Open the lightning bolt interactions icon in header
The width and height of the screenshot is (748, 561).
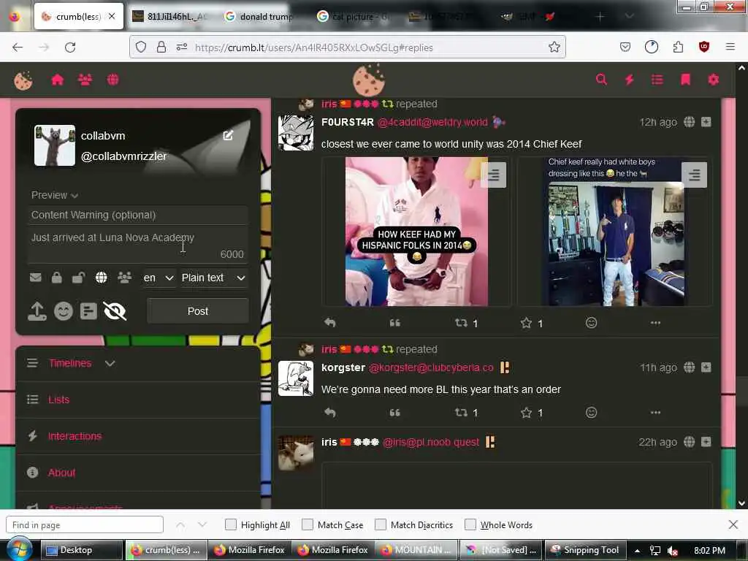[x=629, y=80]
